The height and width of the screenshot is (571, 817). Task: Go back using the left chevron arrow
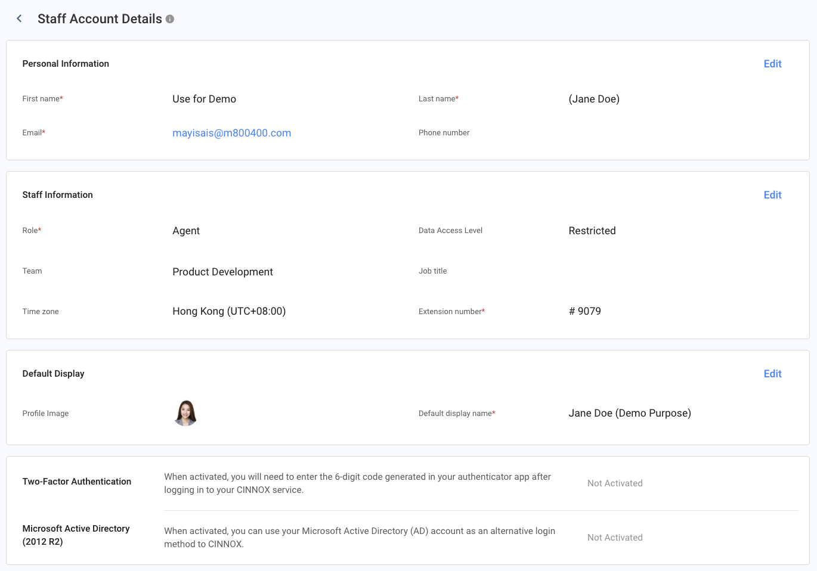tap(19, 18)
